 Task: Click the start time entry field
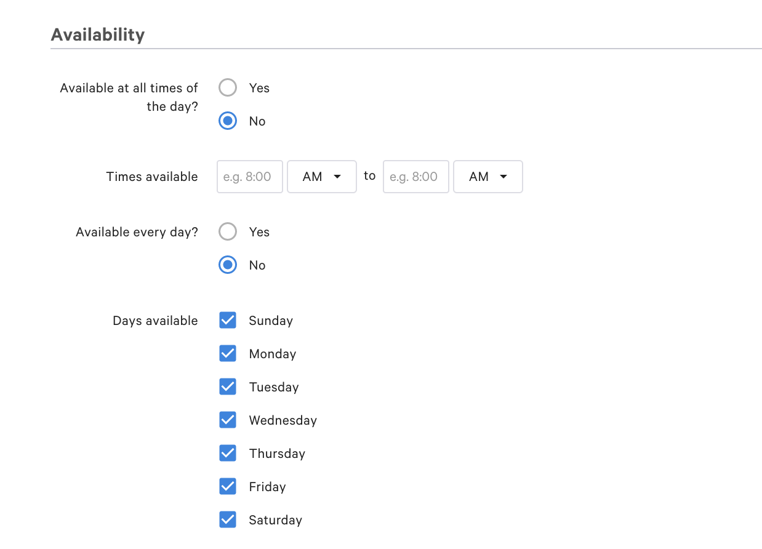pos(249,177)
